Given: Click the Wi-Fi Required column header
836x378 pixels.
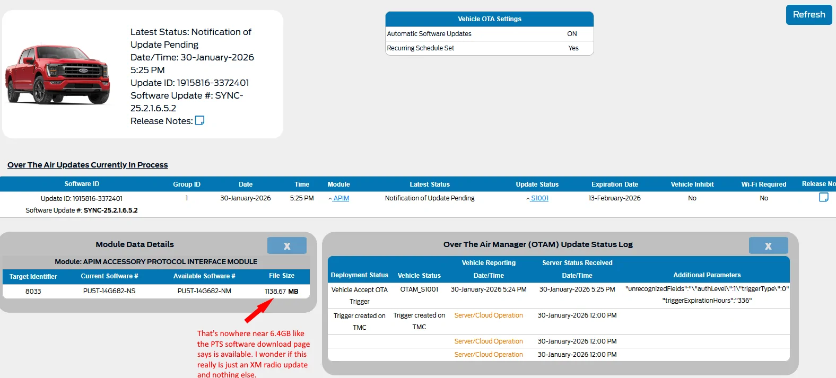Looking at the screenshot, I should (x=764, y=184).
